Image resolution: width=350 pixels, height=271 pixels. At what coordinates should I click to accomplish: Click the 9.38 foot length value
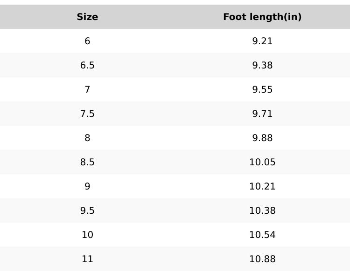tap(262, 65)
